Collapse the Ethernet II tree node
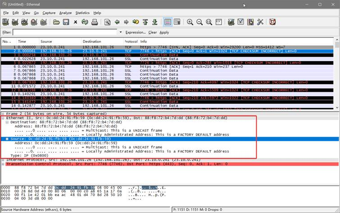Viewport: 340px width, 213px height. coord(3,118)
